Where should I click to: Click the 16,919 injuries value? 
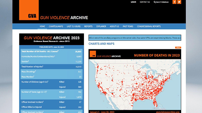(x=78, y=67)
